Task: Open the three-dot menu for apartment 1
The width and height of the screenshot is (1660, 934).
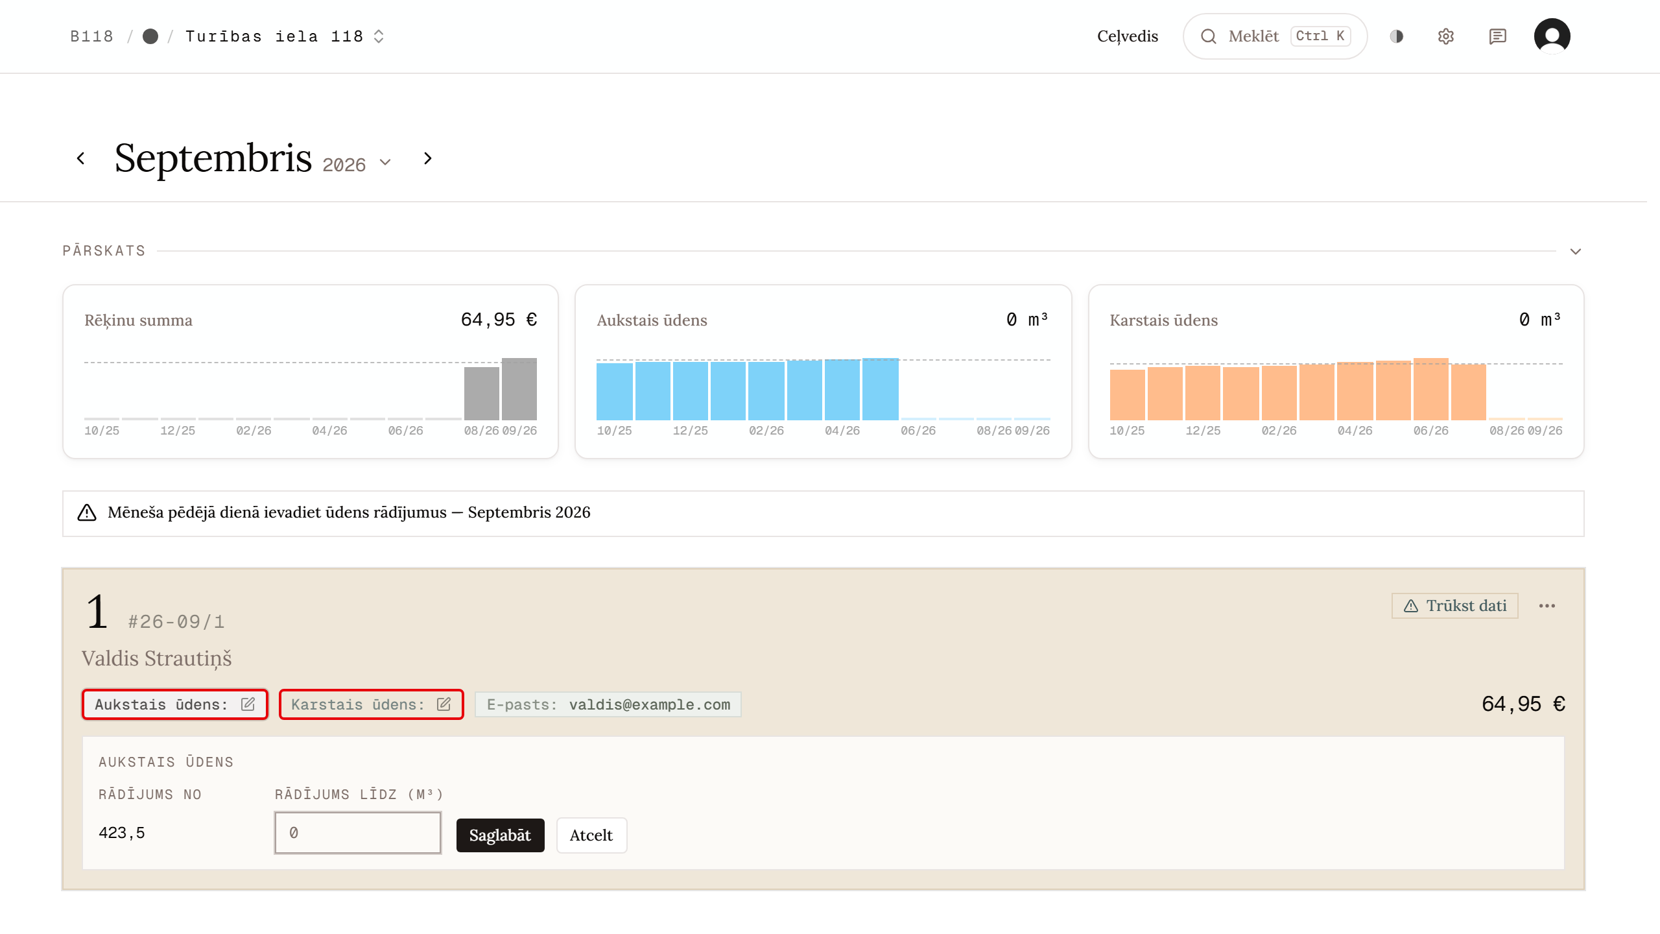Action: [1547, 606]
